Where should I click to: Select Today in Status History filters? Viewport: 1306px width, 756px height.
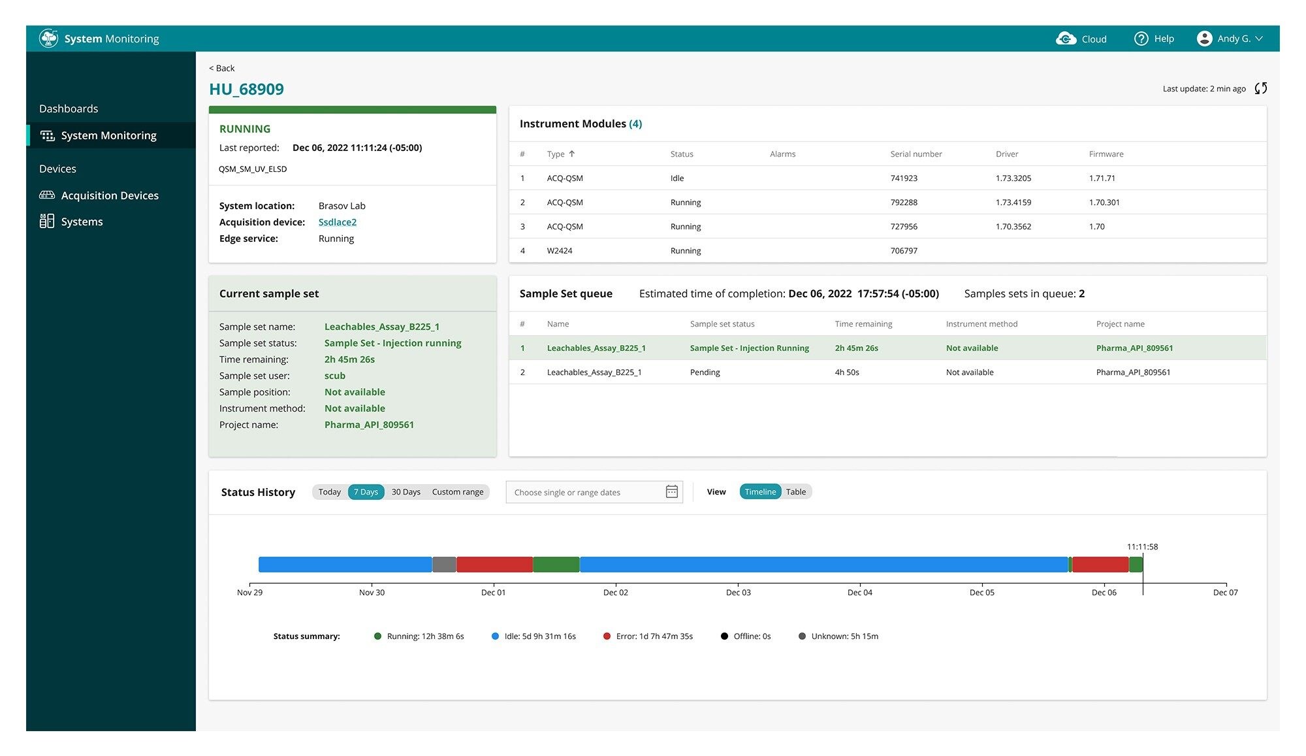point(328,491)
